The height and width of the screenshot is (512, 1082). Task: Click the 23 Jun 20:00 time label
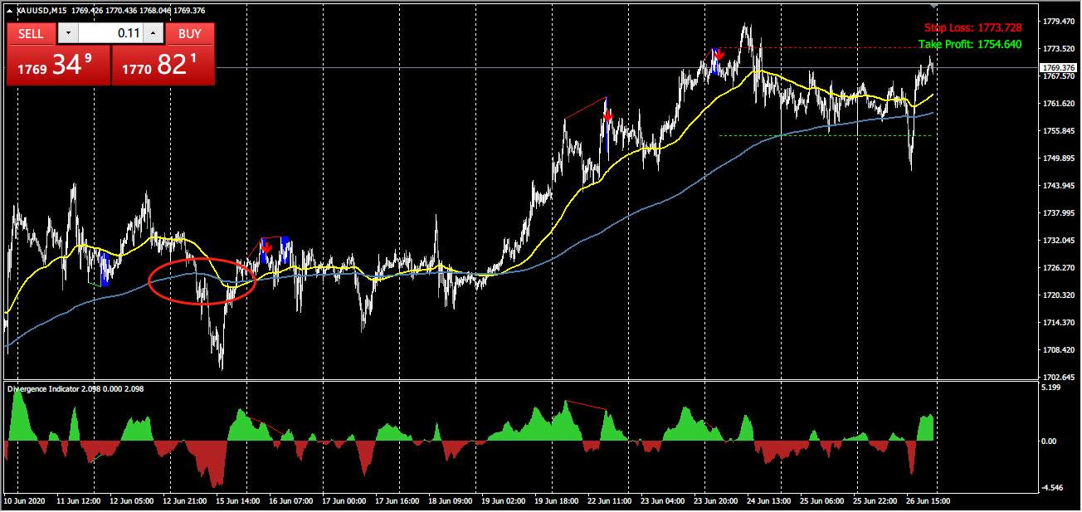[718, 502]
